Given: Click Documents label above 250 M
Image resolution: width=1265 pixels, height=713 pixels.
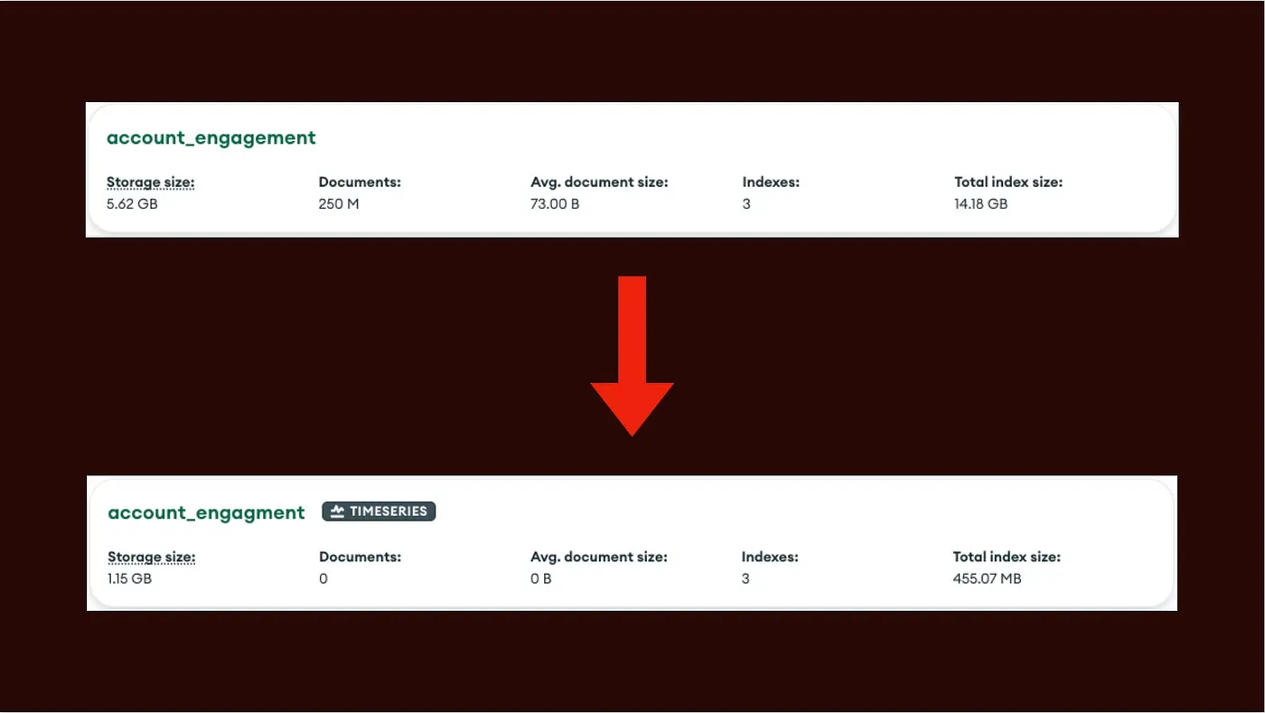Looking at the screenshot, I should coord(360,183).
